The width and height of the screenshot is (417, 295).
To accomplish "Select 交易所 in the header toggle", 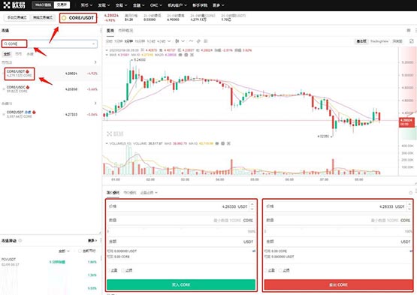I will pyautogui.click(x=62, y=5).
